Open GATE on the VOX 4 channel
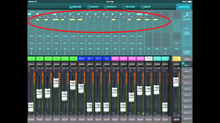This screenshot has width=220, height=123. click(x=140, y=36)
